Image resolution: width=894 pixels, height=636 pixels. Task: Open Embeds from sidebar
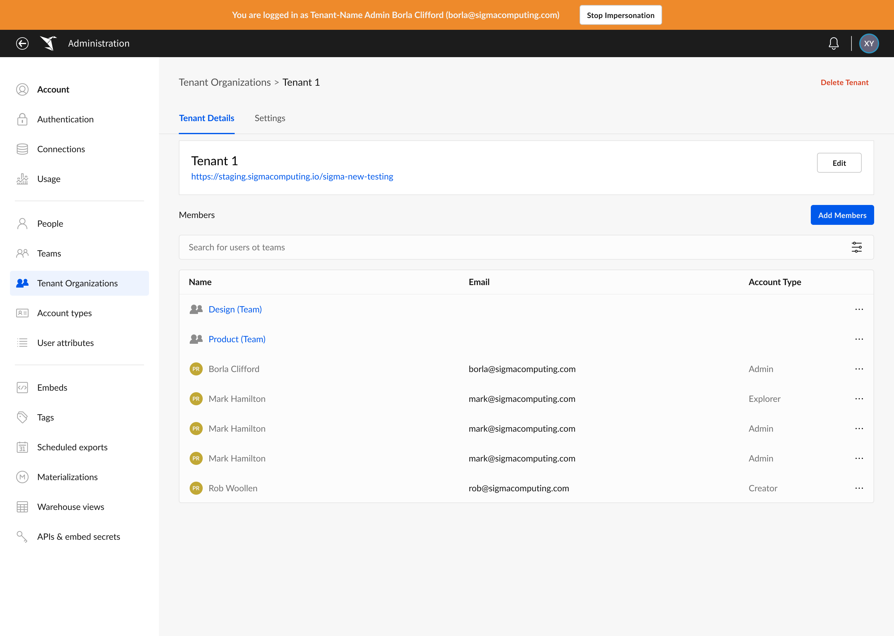point(52,387)
